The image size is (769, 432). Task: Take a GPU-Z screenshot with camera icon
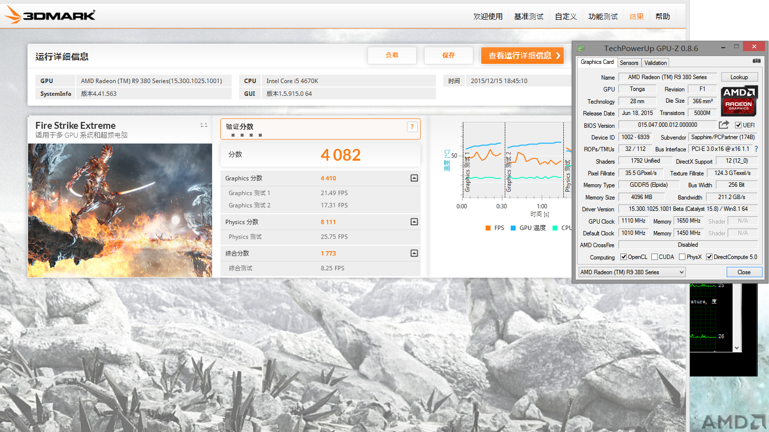756,61
